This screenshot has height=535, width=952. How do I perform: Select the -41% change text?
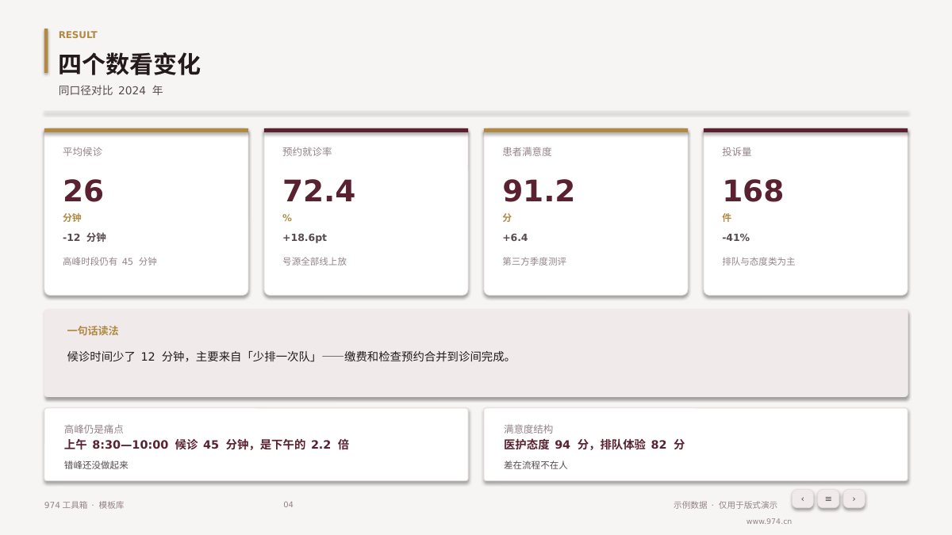735,237
